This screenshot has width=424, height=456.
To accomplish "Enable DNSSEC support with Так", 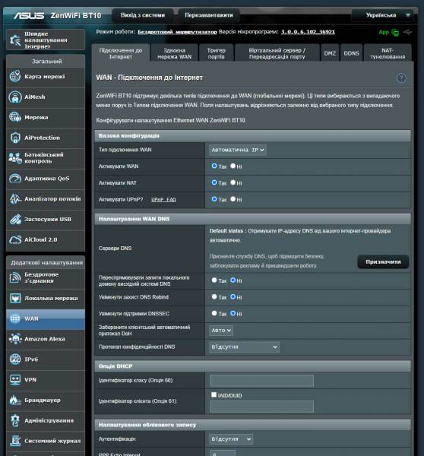I will point(214,313).
